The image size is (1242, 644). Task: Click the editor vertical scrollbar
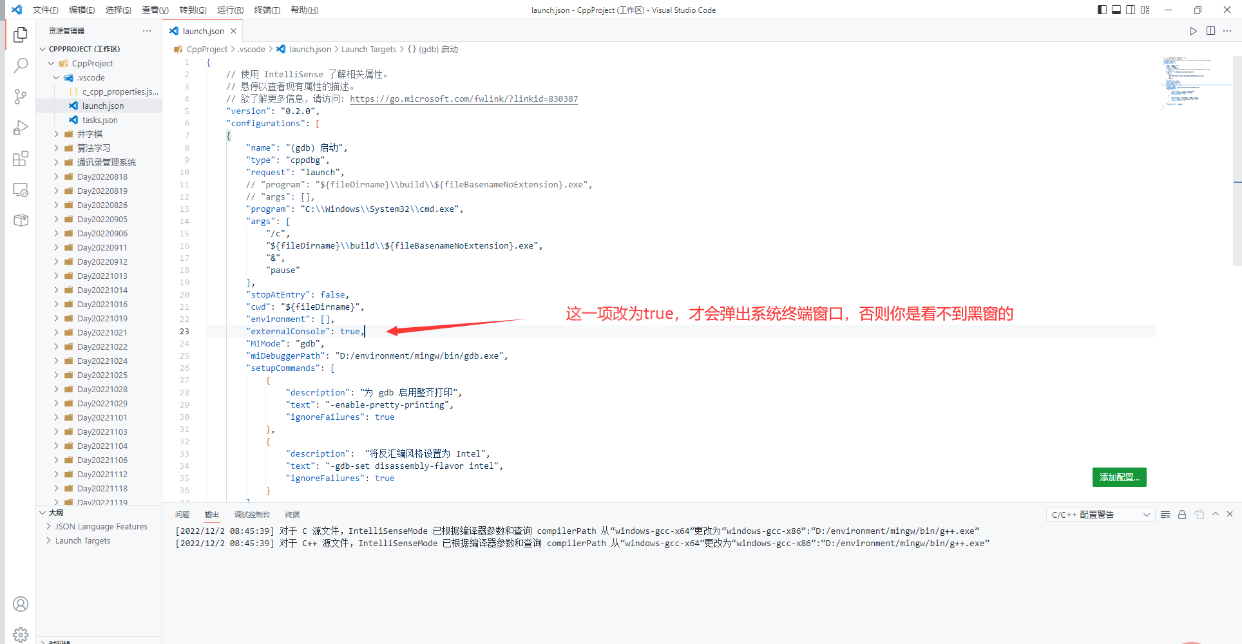click(x=1237, y=161)
